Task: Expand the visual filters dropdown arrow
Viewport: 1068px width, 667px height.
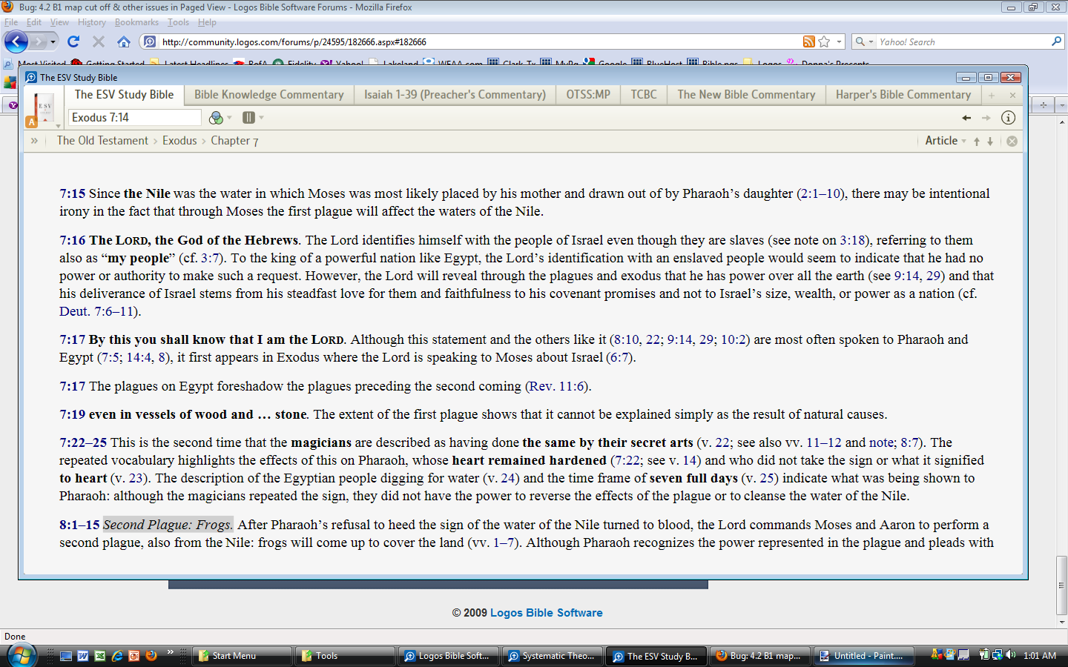Action: tap(229, 118)
